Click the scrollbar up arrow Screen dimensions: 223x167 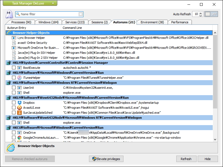215,33
